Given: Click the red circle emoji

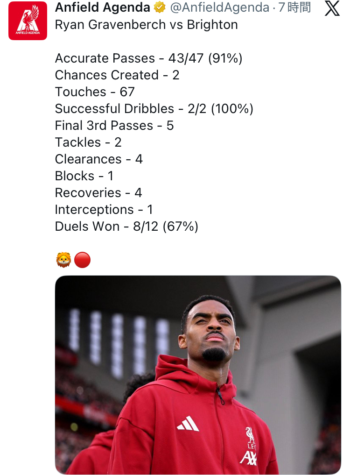Looking at the screenshot, I should tap(83, 260).
